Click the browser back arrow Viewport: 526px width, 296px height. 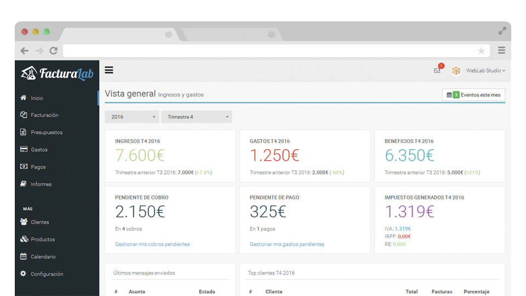(25, 50)
